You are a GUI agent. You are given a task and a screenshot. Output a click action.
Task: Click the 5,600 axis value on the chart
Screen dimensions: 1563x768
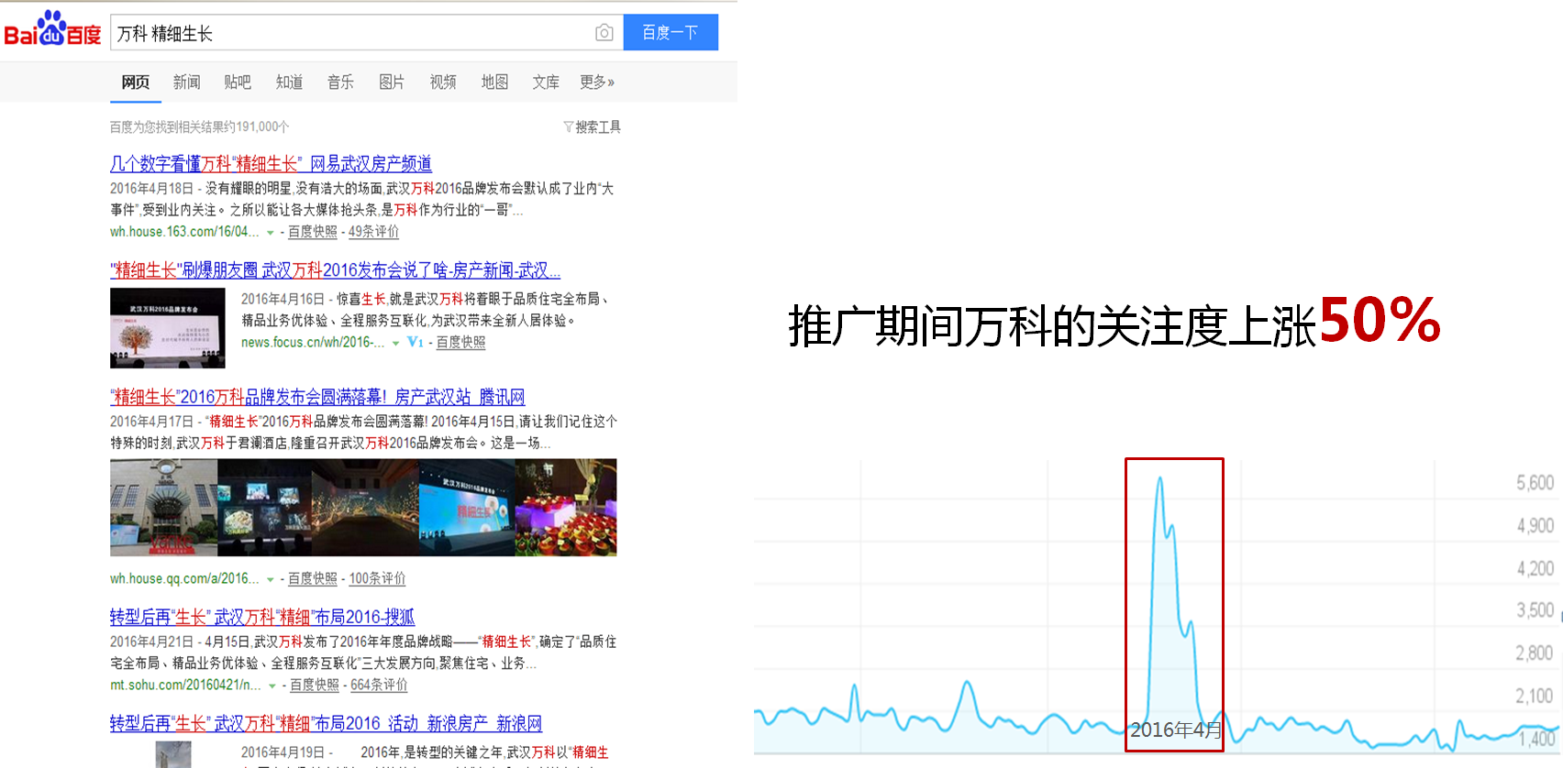click(x=1535, y=483)
